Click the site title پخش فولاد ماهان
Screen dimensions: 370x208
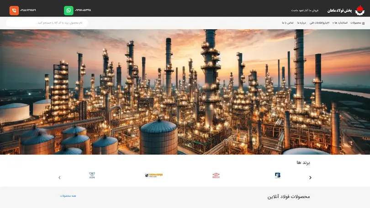(339, 10)
